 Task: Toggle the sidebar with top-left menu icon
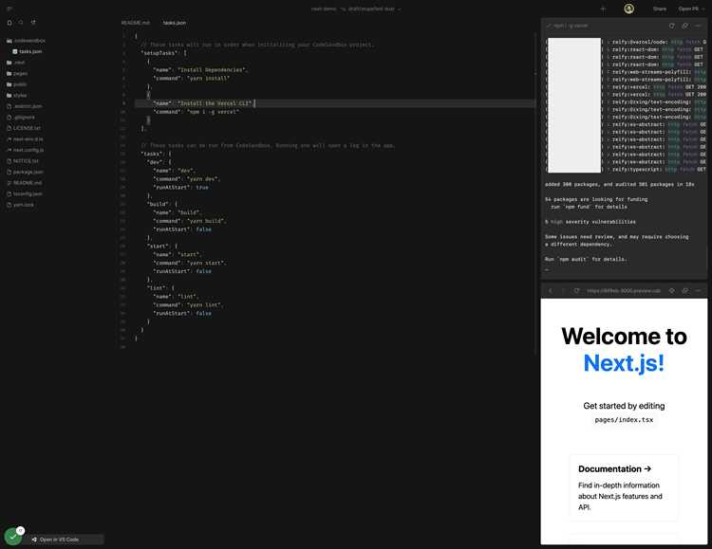(9, 9)
